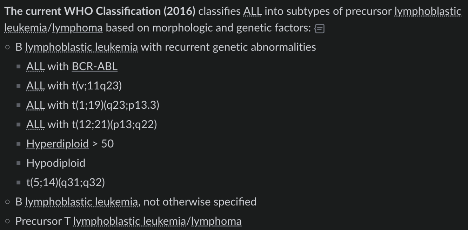Screen dimensions: 468x230
Task: Open the Hyperdiploid term link
Action: (x=57, y=144)
